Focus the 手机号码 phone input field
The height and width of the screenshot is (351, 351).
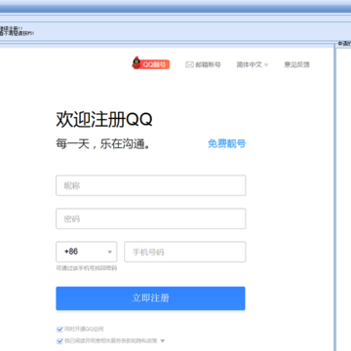185,252
